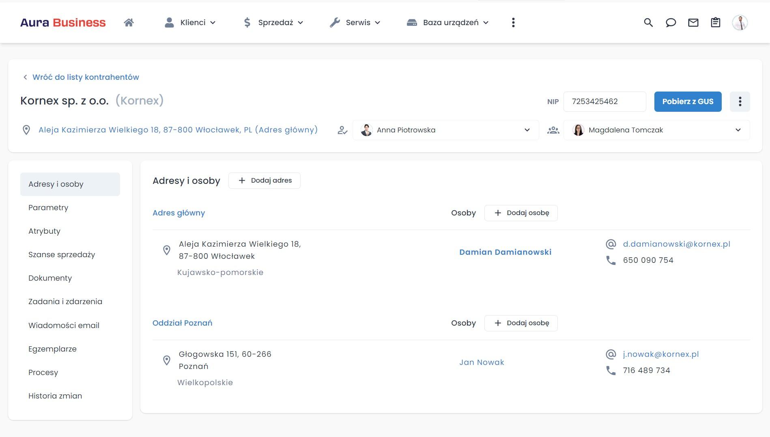The height and width of the screenshot is (437, 770).
Task: Open the main address link in header
Action: pyautogui.click(x=178, y=130)
